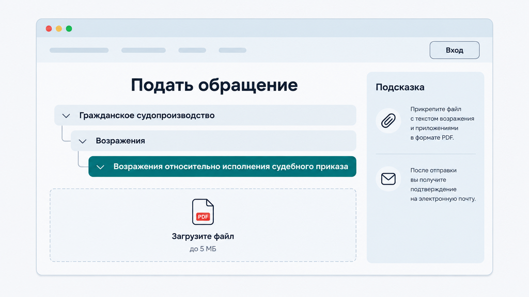Click the до 5 МБ size limit text

click(203, 249)
